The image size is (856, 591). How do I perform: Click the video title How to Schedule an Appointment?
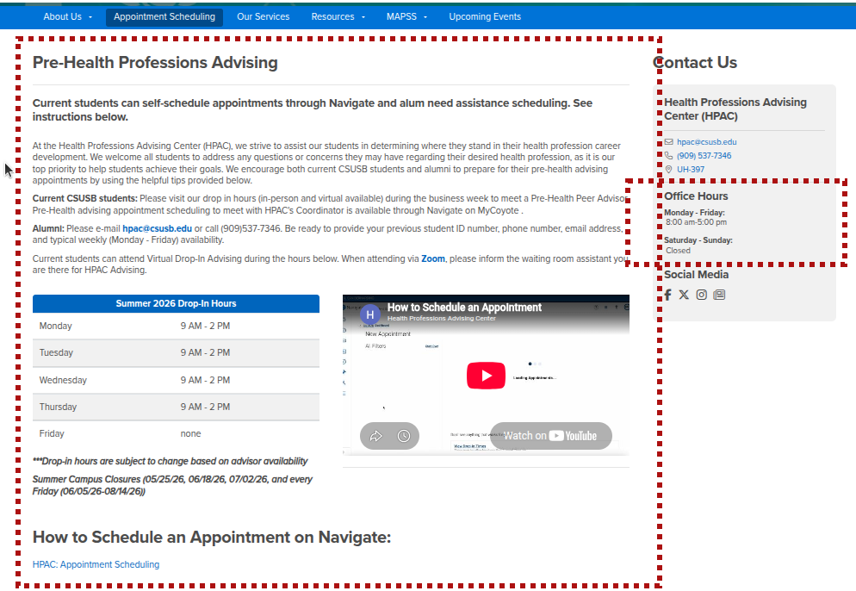click(x=464, y=308)
